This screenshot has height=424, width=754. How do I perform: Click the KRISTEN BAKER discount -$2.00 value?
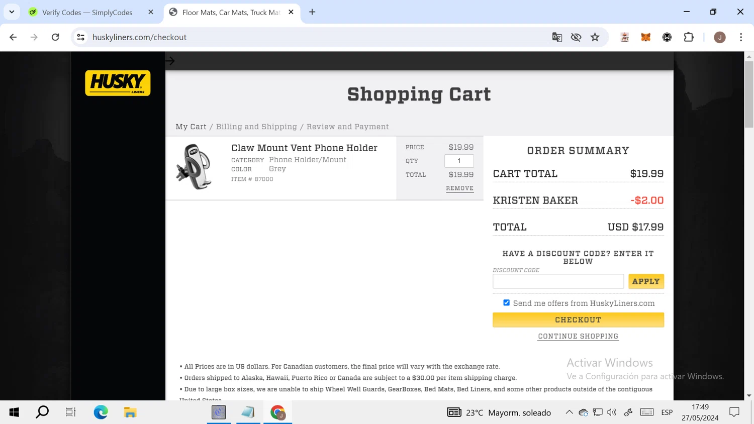coord(647,200)
